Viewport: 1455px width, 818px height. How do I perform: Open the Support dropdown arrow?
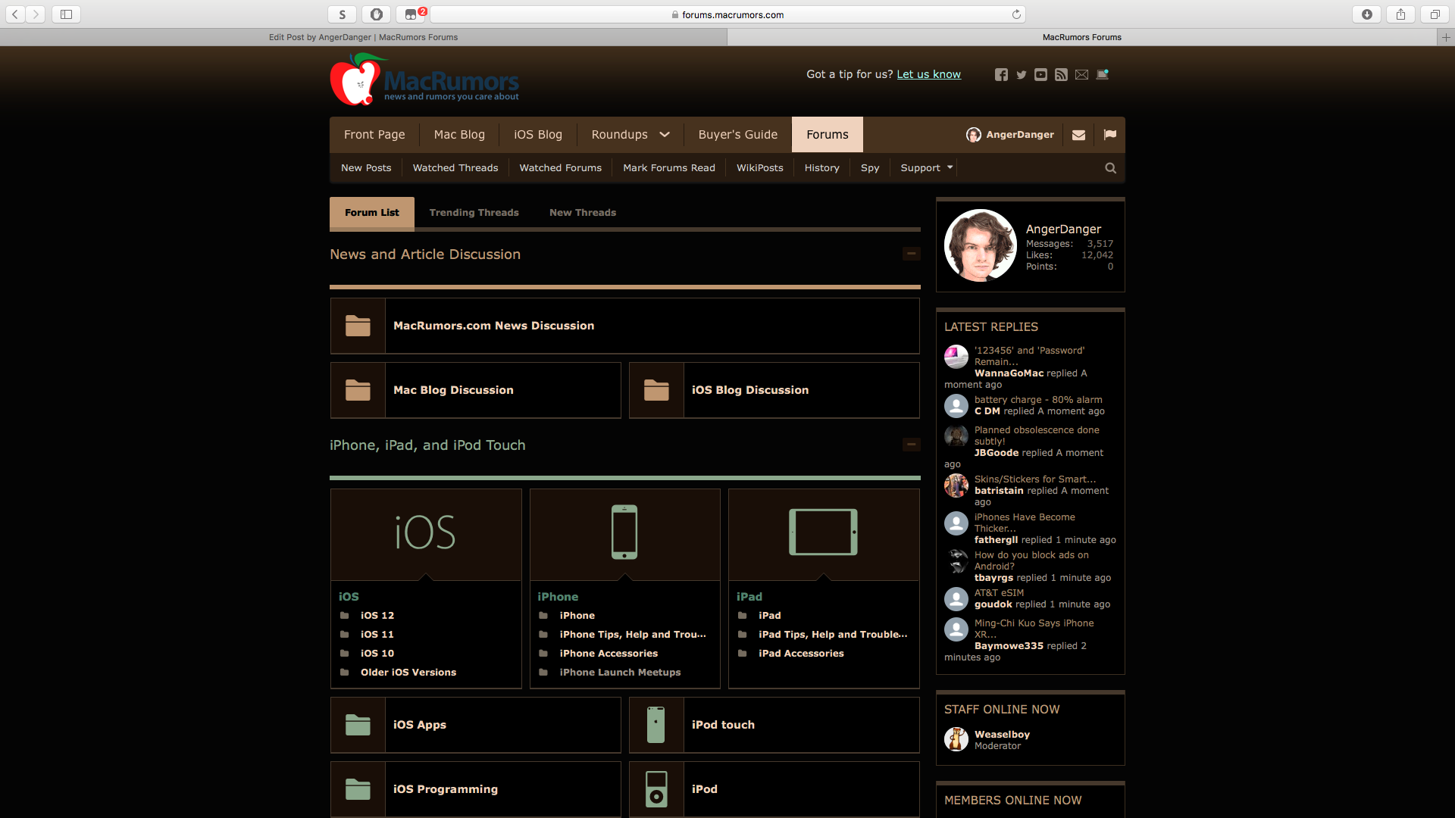pyautogui.click(x=950, y=167)
